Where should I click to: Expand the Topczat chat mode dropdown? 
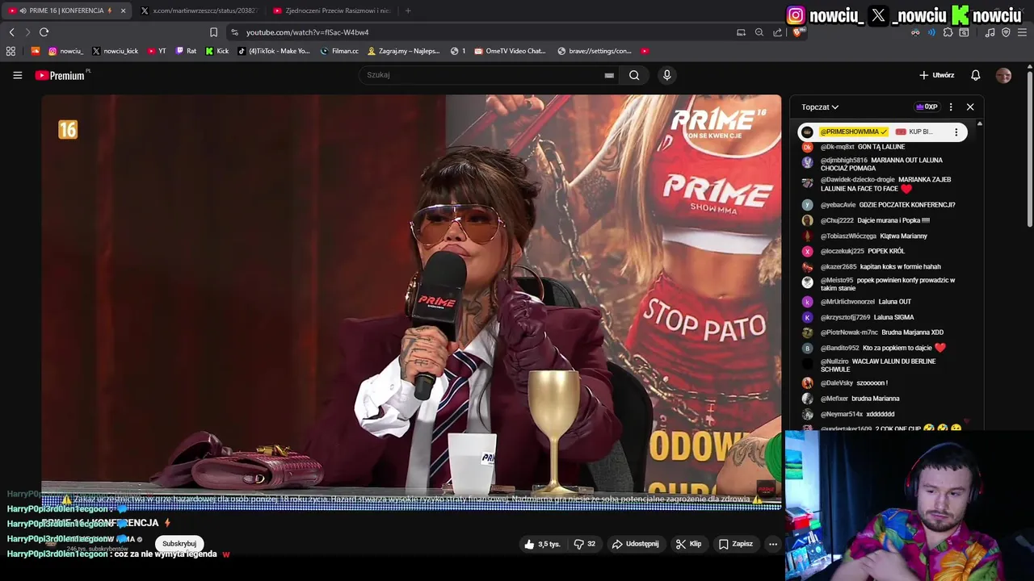tap(820, 107)
